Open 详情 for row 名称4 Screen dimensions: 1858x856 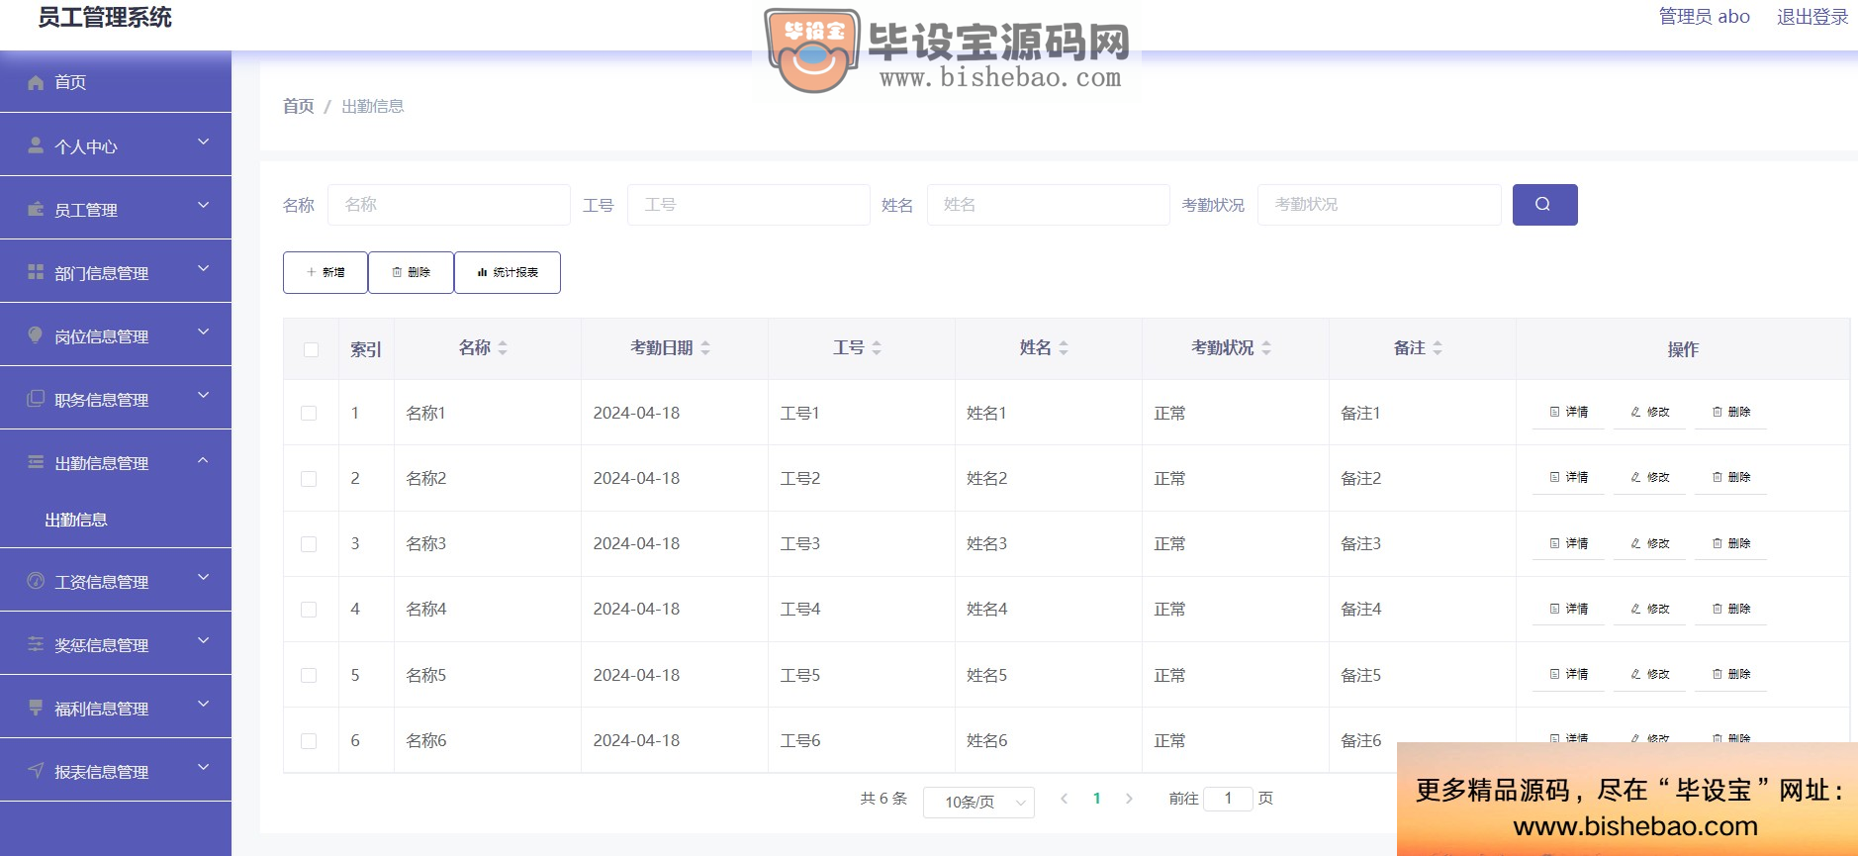1568,609
